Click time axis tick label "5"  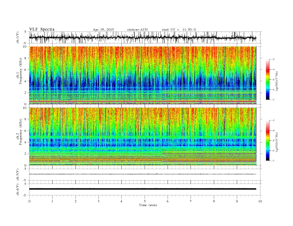click(x=145, y=201)
